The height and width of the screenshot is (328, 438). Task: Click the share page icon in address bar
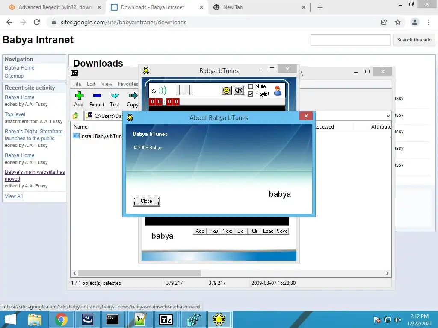[x=384, y=22]
